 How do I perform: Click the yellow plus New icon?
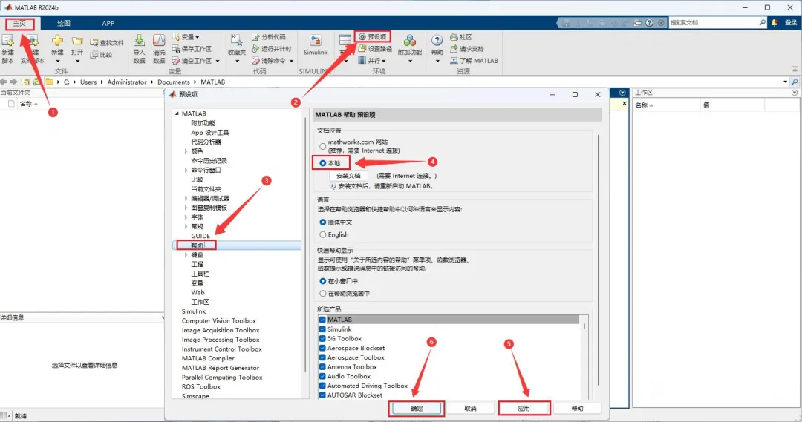click(57, 40)
